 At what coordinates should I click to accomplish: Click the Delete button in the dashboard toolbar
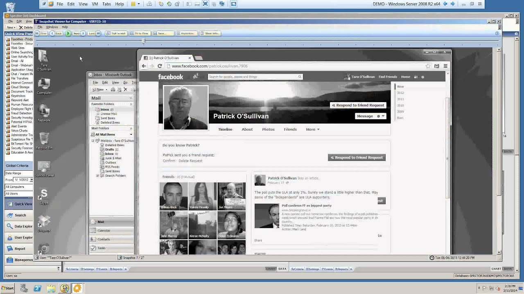click(25, 27)
